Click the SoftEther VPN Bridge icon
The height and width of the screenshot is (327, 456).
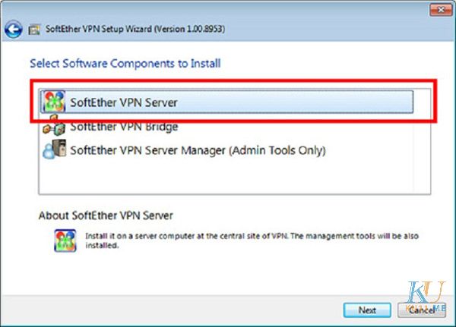[x=53, y=127]
